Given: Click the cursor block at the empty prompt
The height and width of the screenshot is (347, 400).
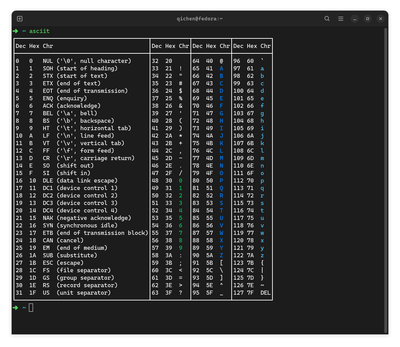Looking at the screenshot, I should click(31, 308).
